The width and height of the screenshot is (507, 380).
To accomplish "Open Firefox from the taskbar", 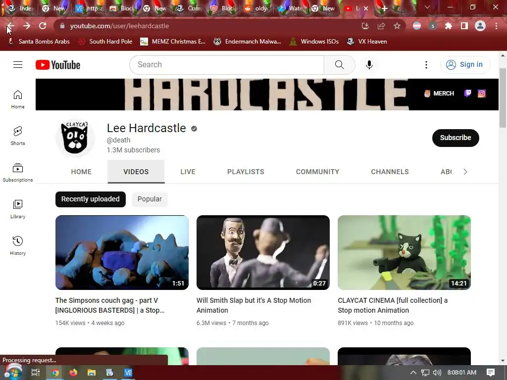I will (x=73, y=373).
